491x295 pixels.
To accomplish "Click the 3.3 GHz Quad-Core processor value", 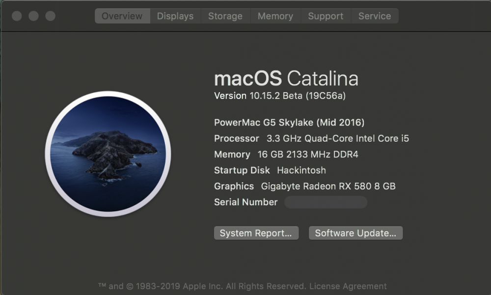I will pyautogui.click(x=338, y=139).
